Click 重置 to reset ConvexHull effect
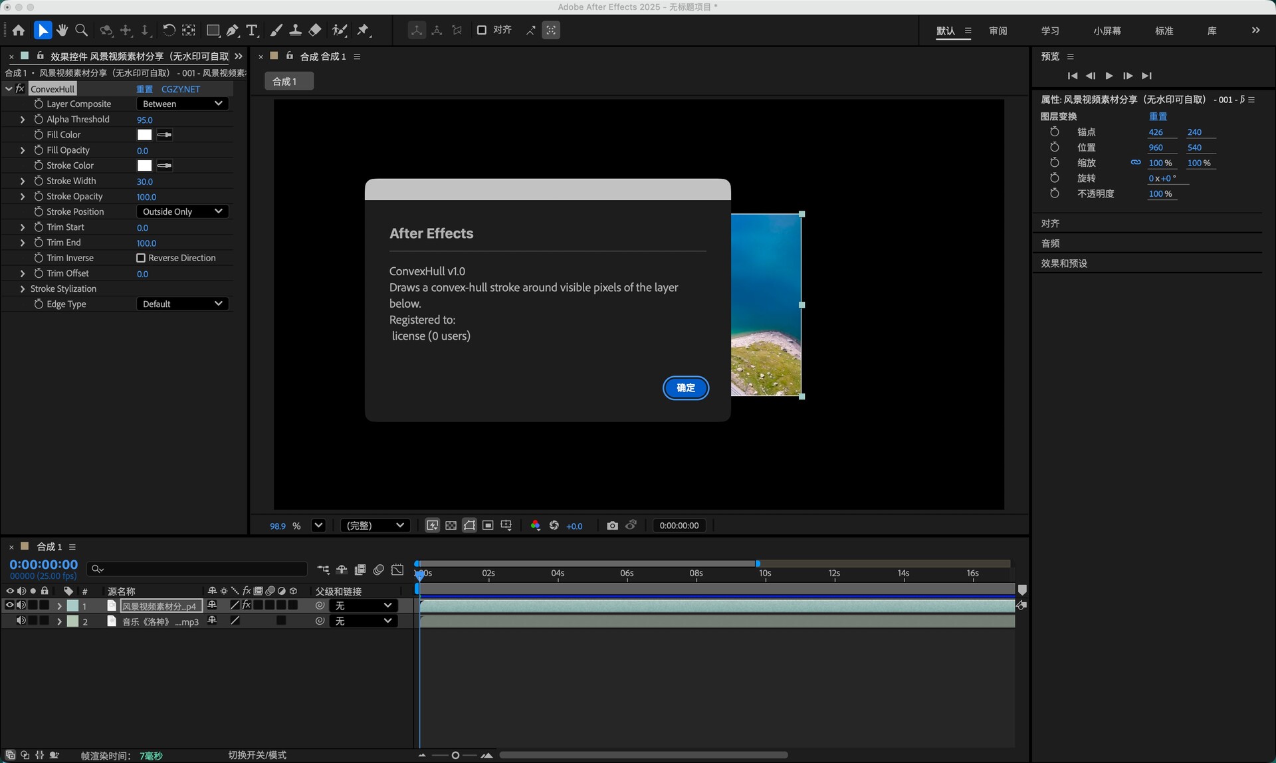 click(x=145, y=89)
